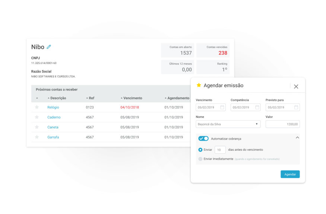The height and width of the screenshot is (214, 326).
Task: Star the Garrafa row
Action: coord(37,137)
